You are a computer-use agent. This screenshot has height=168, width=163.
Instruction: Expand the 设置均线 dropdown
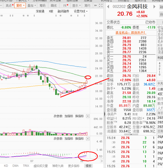pos(81,11)
